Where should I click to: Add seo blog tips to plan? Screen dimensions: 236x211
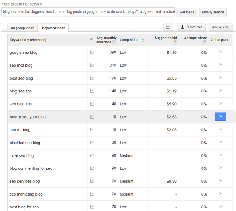point(221,103)
